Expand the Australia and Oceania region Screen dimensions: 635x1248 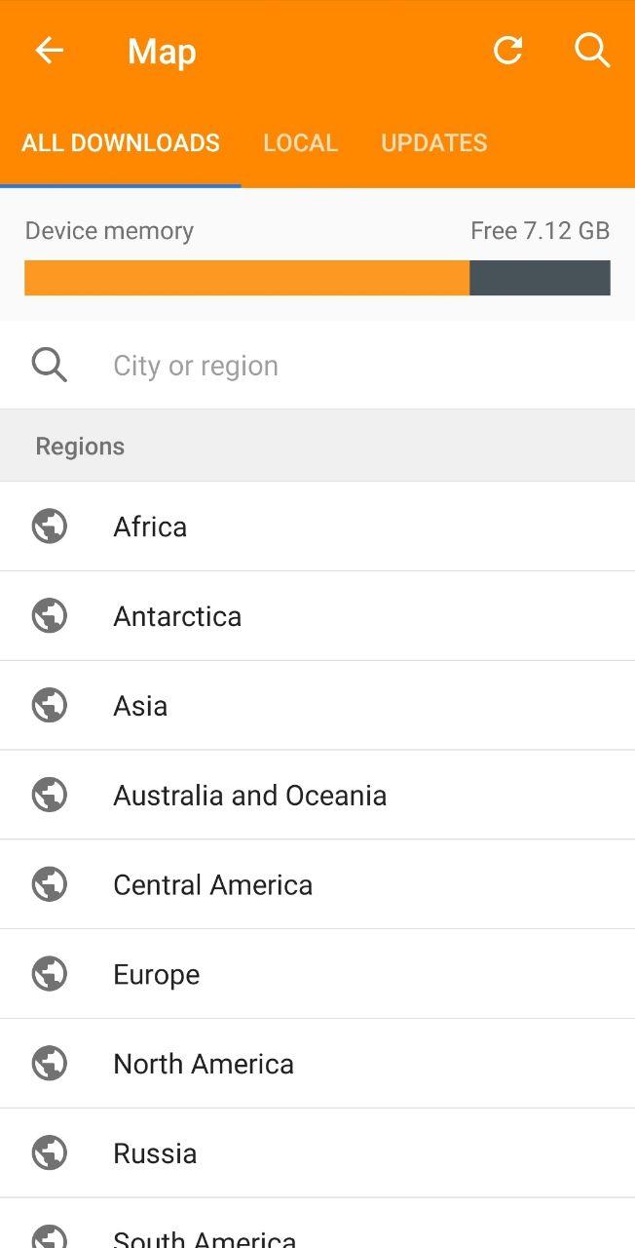click(x=317, y=796)
